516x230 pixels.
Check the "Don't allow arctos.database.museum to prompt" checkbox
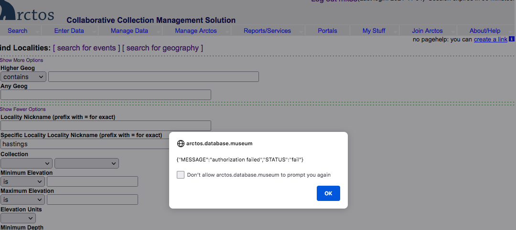pos(180,175)
